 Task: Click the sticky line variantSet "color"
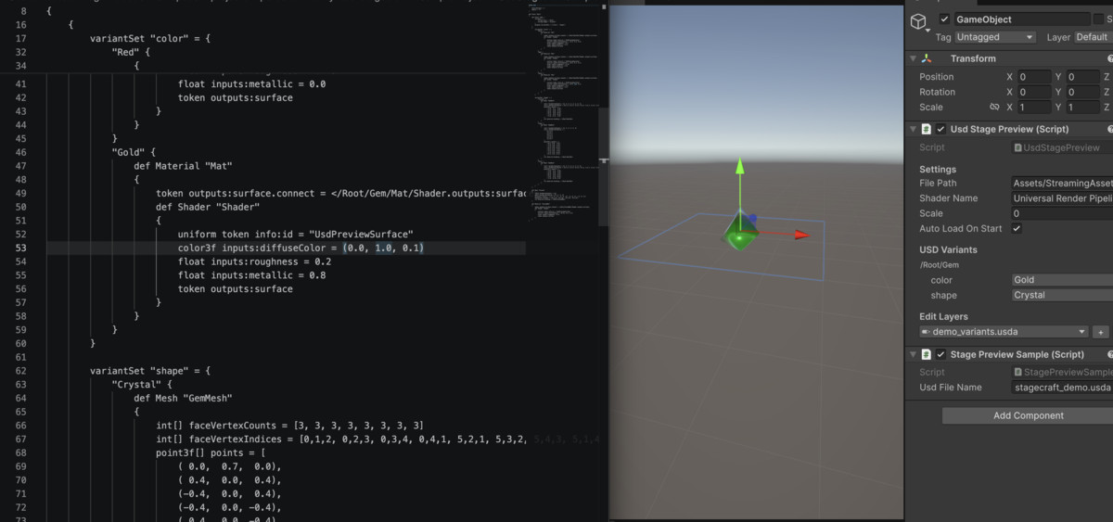click(150, 38)
